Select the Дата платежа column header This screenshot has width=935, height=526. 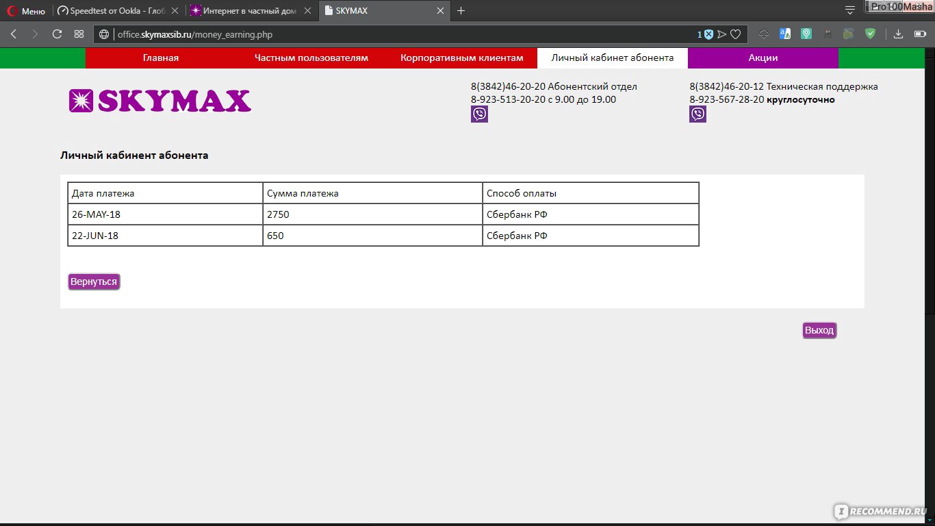165,193
